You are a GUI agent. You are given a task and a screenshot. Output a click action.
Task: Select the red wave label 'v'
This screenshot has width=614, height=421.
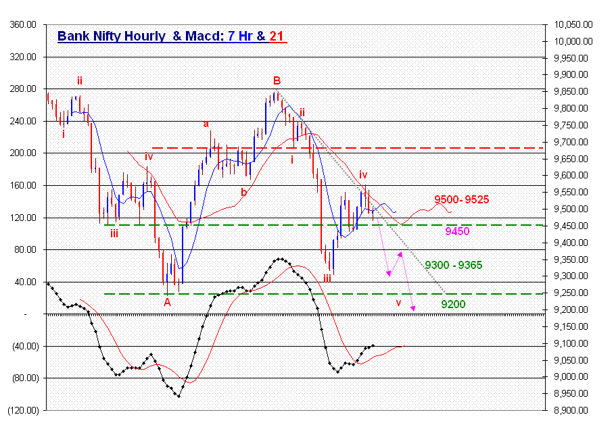point(398,303)
